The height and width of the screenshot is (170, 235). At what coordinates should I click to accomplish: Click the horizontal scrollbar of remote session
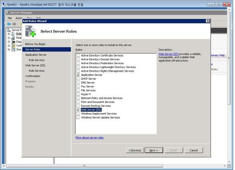85,166
